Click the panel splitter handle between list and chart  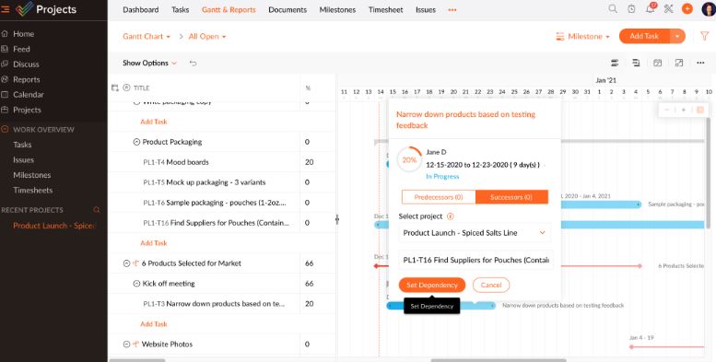coord(337,219)
